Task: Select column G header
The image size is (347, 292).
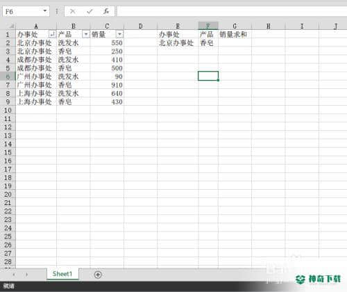Action: (235, 26)
